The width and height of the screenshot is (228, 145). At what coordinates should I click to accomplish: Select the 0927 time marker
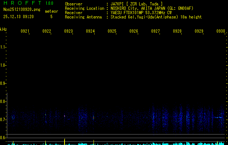(x=156, y=32)
